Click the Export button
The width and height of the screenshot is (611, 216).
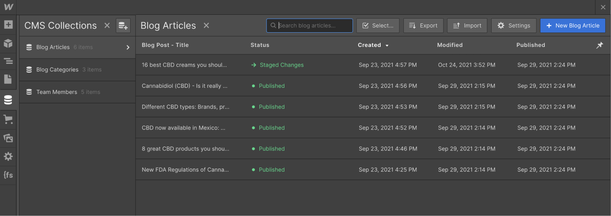pos(423,26)
